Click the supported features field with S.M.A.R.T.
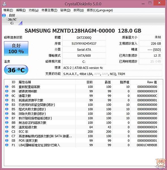 click(112, 74)
